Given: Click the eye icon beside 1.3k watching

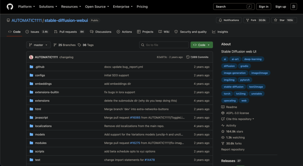Looking at the screenshot, I should [223, 137].
